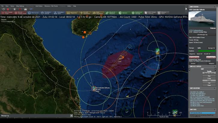Click the blue USS Gabrielle Giffords fuel bar
This screenshot has width=218, height=123.
[x=202, y=113]
